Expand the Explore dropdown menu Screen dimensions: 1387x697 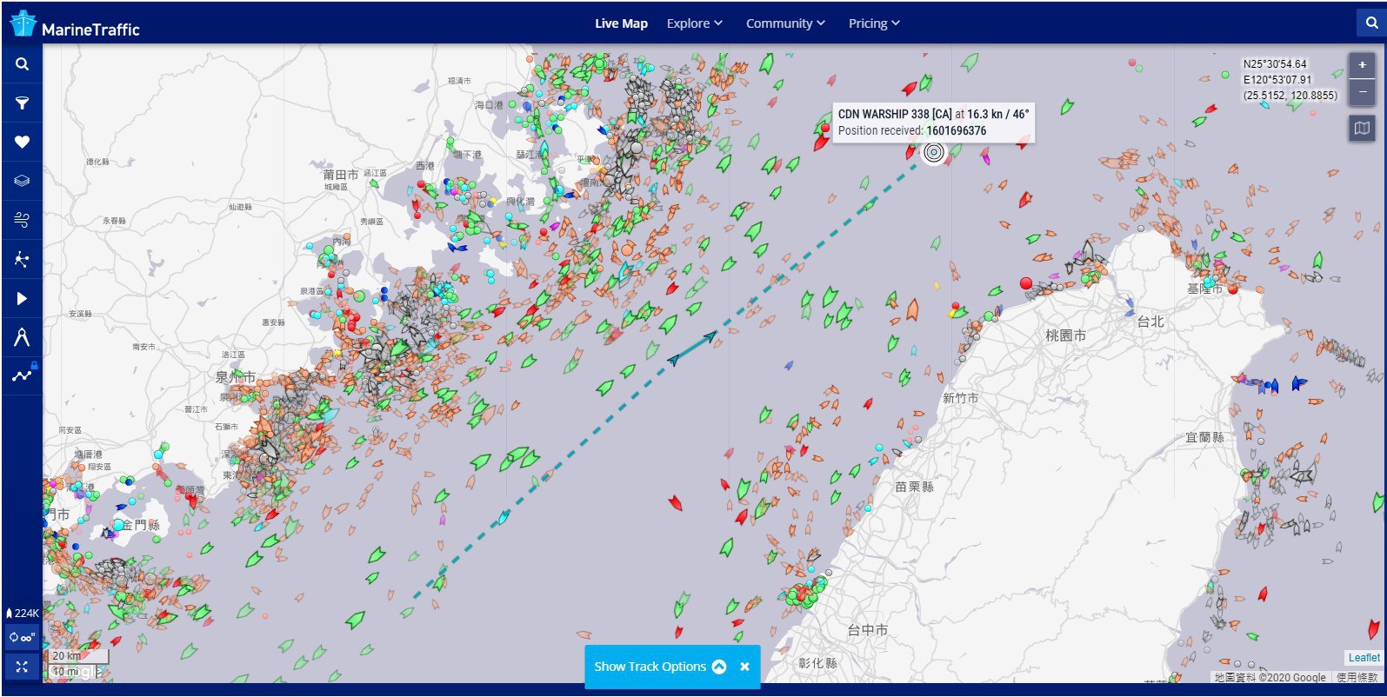(694, 23)
